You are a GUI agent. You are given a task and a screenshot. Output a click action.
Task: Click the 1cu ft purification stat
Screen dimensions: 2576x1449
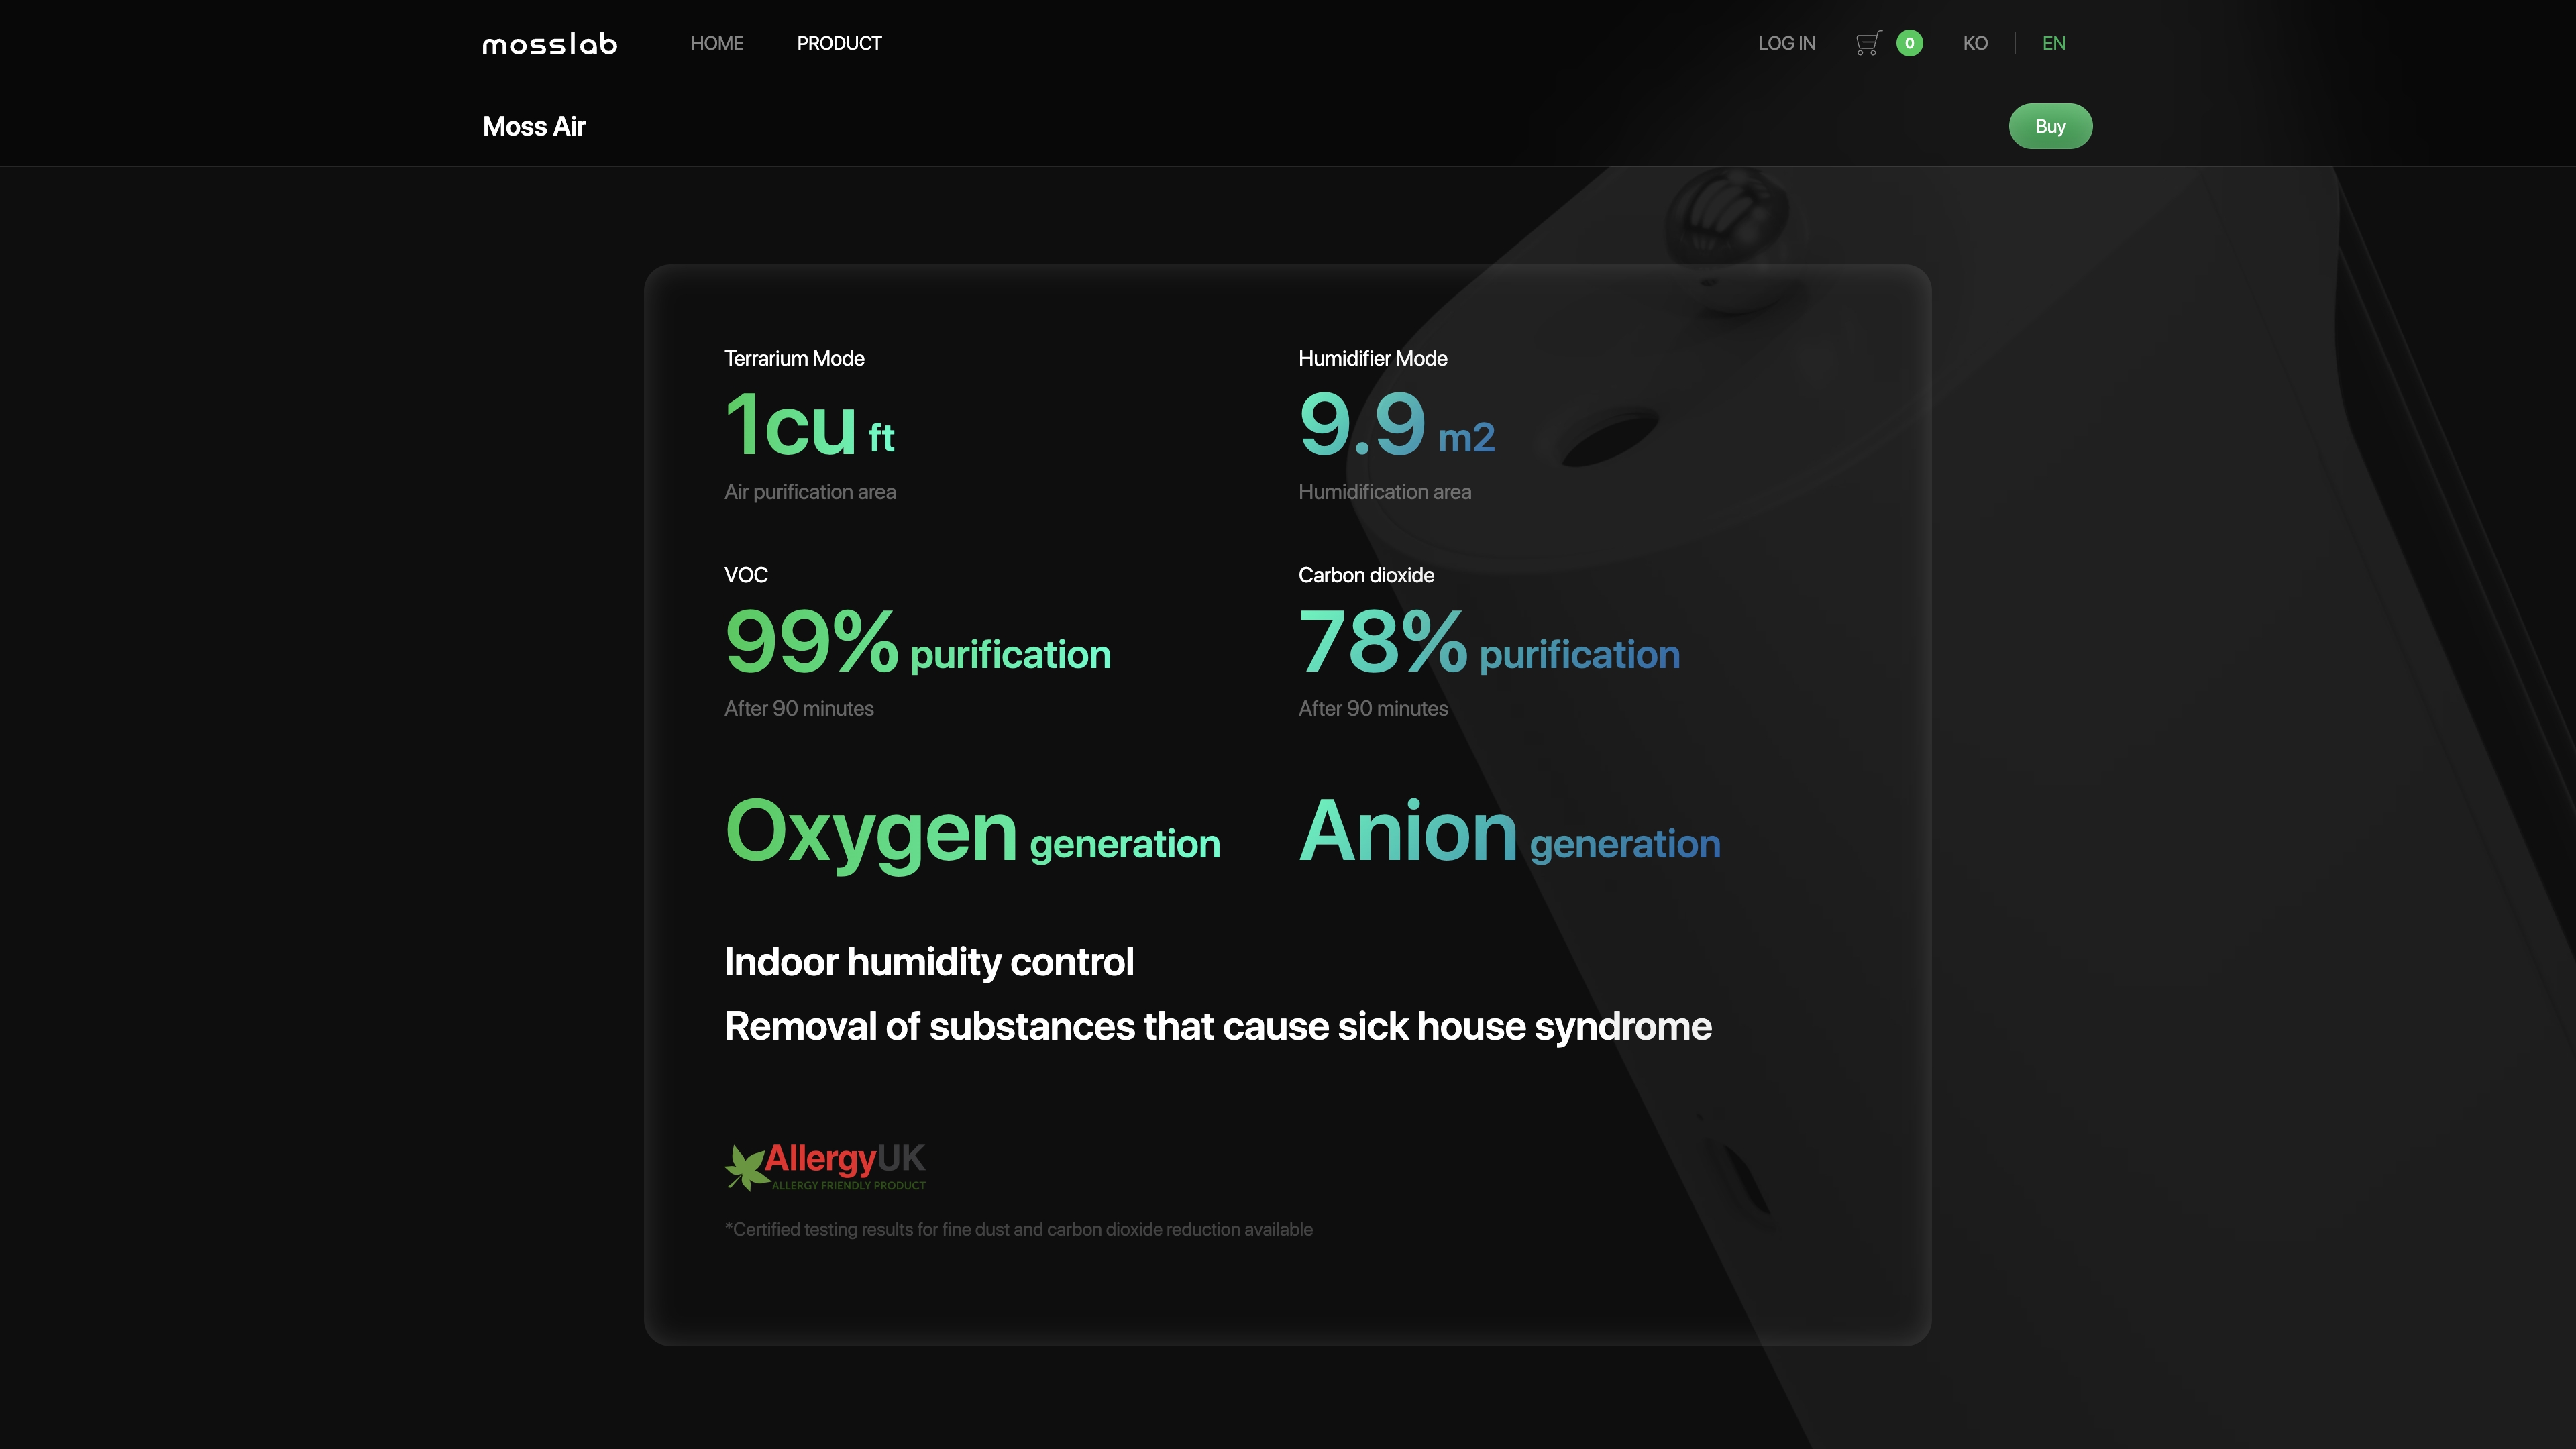click(x=808, y=426)
